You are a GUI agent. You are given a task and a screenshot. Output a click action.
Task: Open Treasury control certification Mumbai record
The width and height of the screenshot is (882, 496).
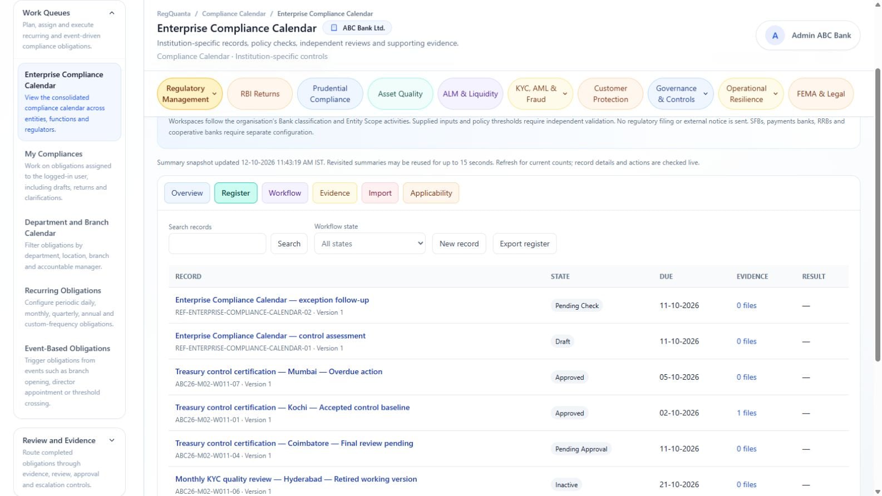pos(279,371)
